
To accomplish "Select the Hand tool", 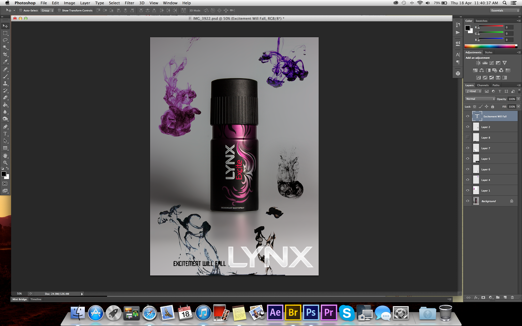I will [x=5, y=156].
